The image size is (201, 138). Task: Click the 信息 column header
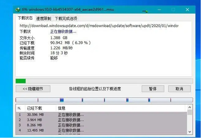[x=120, y=108]
